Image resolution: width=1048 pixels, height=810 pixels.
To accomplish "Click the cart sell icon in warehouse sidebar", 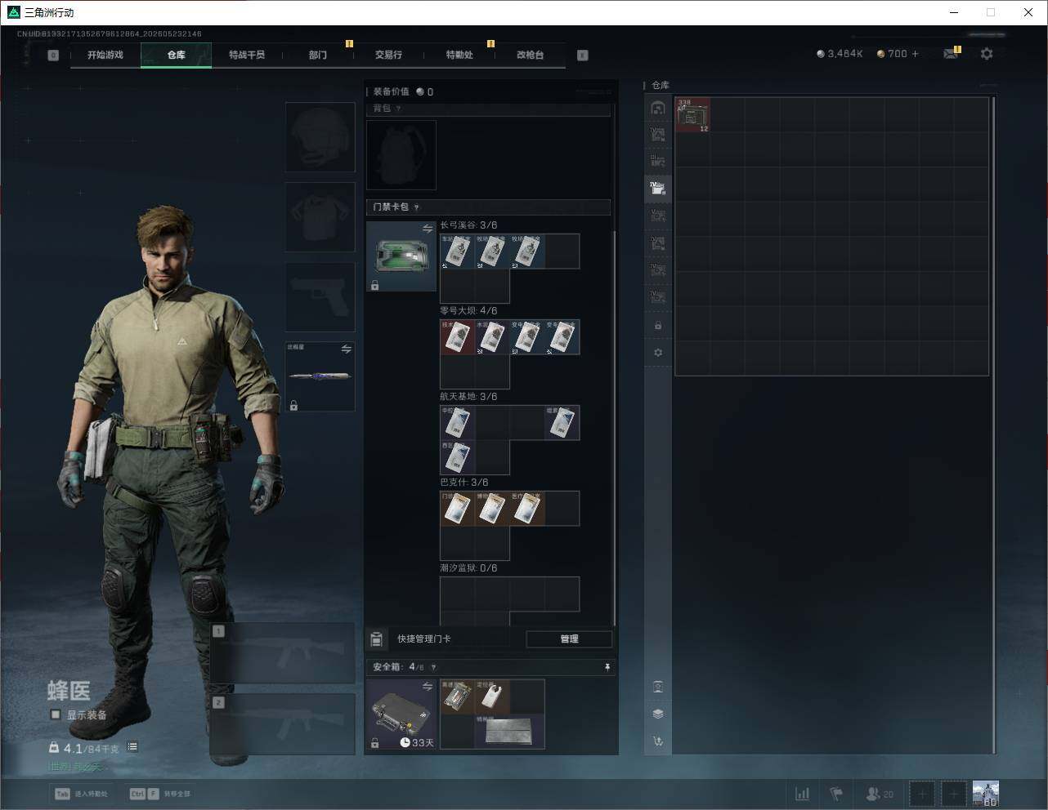I will [658, 741].
